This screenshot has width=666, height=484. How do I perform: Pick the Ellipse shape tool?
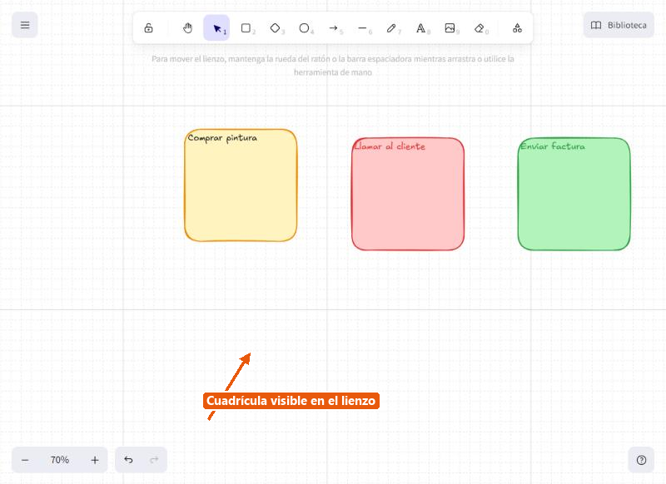click(x=304, y=28)
